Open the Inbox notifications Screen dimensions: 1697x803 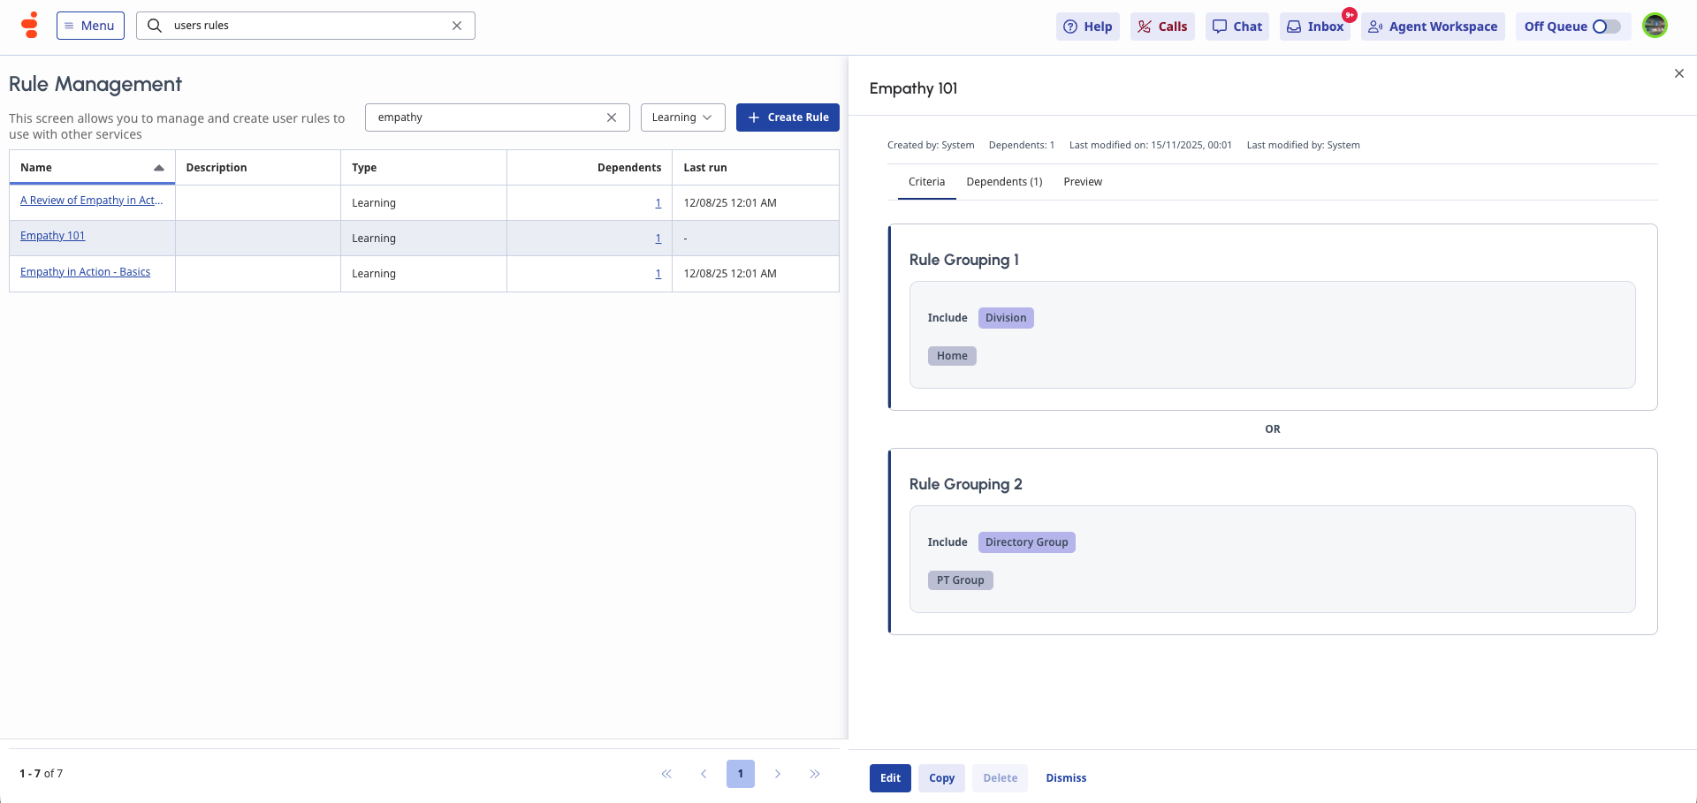pyautogui.click(x=1315, y=27)
